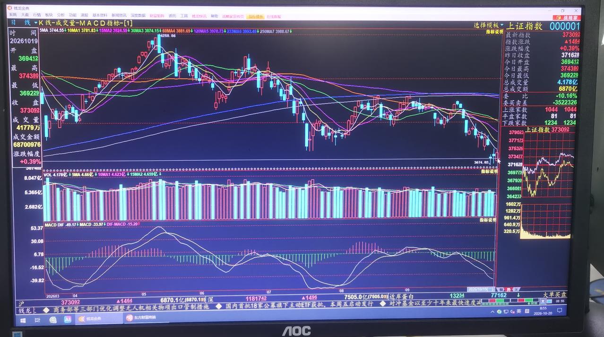Open 指标说明 for the volume panel
604x337 pixels.
[489, 171]
